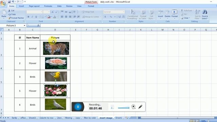Select the white dove picture
The height and width of the screenshot is (122, 217).
pyautogui.click(x=56, y=104)
